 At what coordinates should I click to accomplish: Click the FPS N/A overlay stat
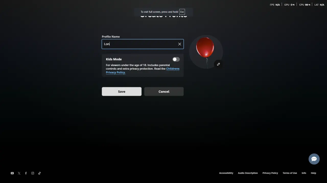tap(275, 5)
